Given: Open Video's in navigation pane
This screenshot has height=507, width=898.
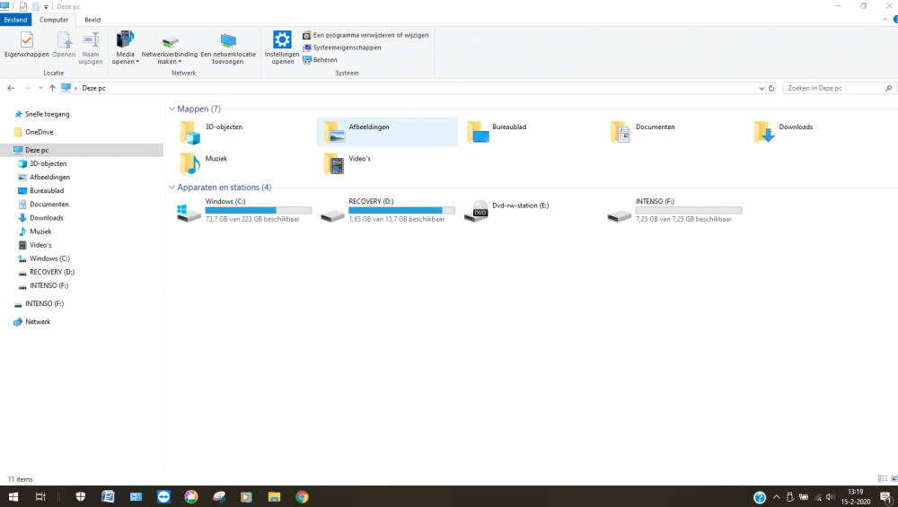Looking at the screenshot, I should point(40,245).
